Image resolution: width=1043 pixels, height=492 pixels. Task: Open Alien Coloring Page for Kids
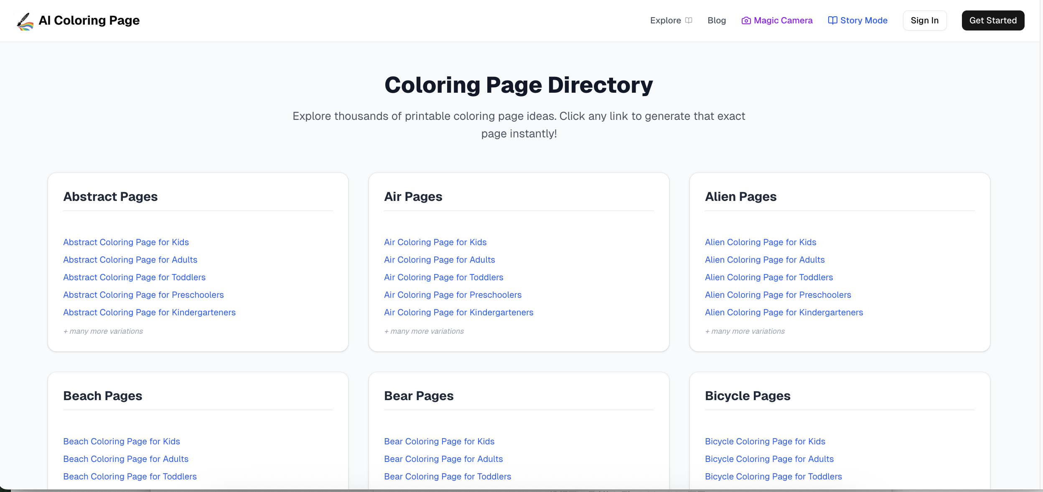[760, 242]
